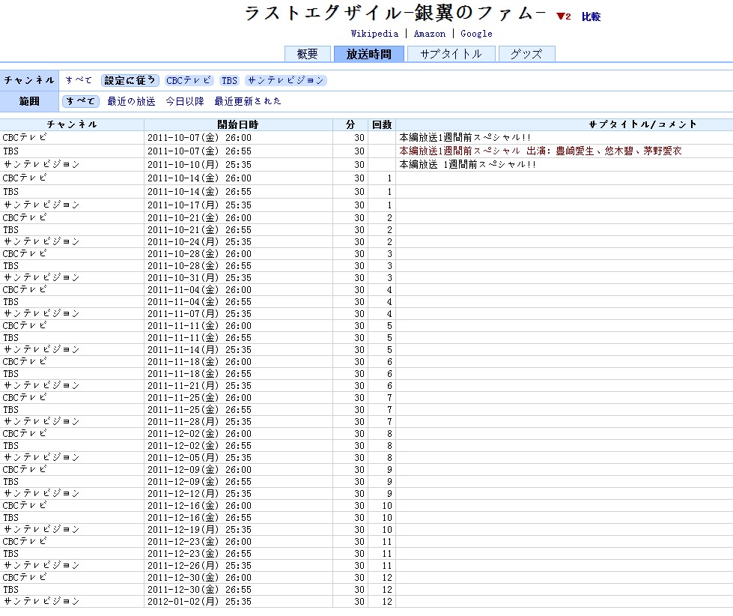Click date 2011-10-14(金) 26:00
Image resolution: width=733 pixels, height=616 pixels.
click(200, 178)
